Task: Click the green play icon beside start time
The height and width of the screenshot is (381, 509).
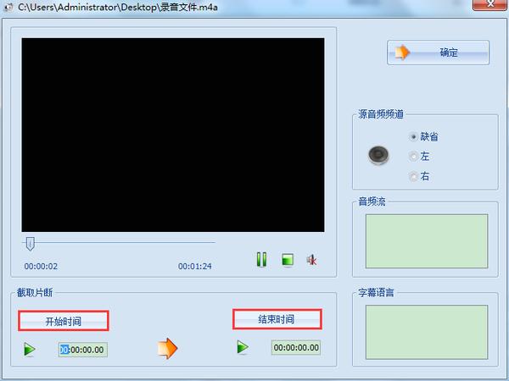Action: click(x=30, y=348)
